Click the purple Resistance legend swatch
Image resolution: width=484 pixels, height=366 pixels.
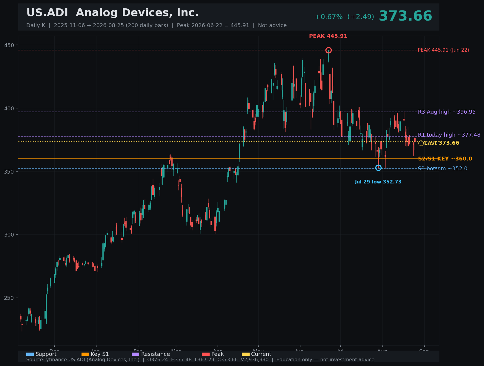pos(135,354)
